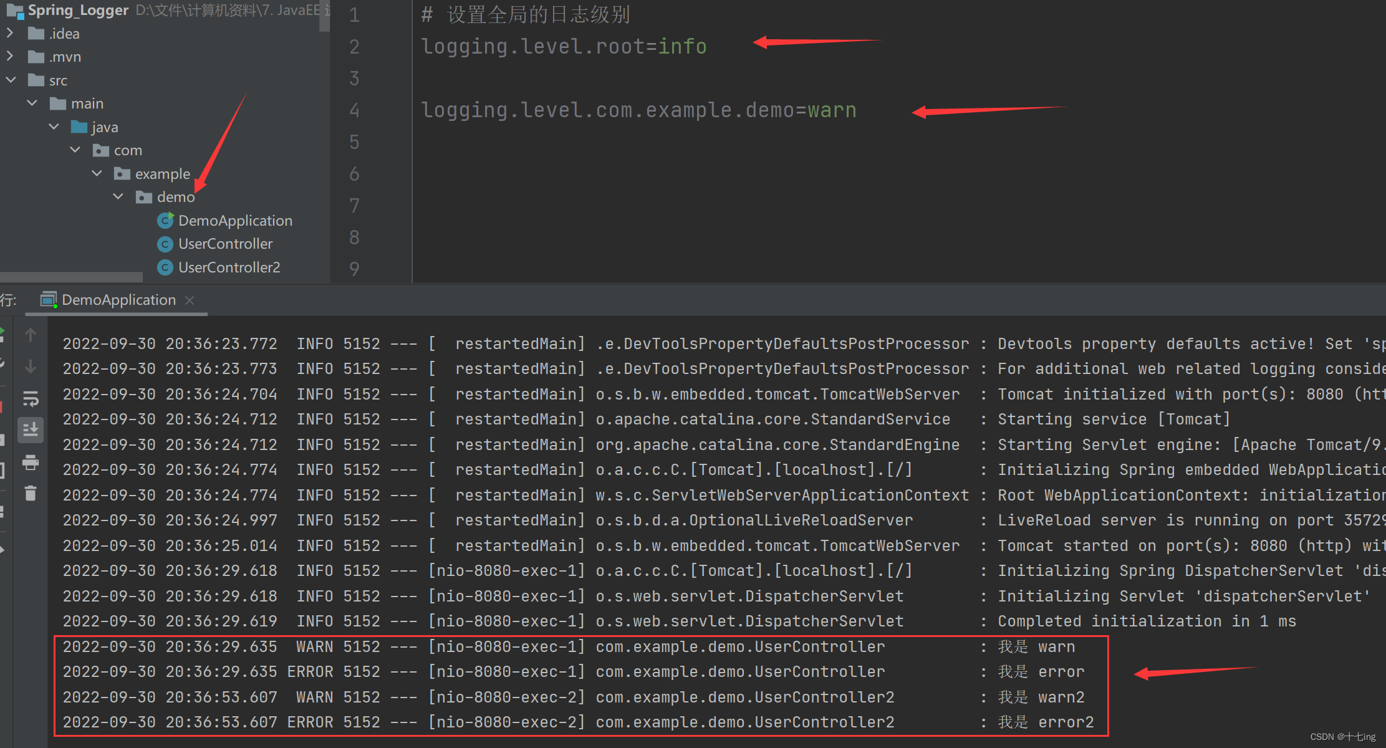The width and height of the screenshot is (1386, 748).
Task: Click log line '我是 error2'
Action: [1046, 722]
